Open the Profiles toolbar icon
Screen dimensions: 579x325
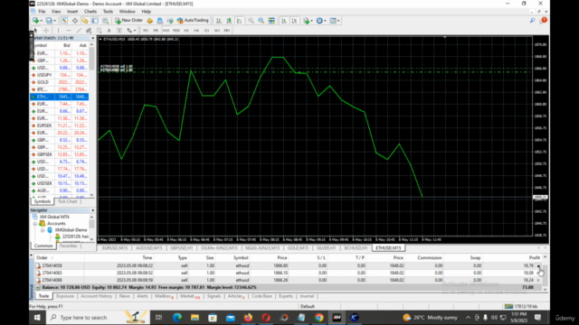pos(49,20)
